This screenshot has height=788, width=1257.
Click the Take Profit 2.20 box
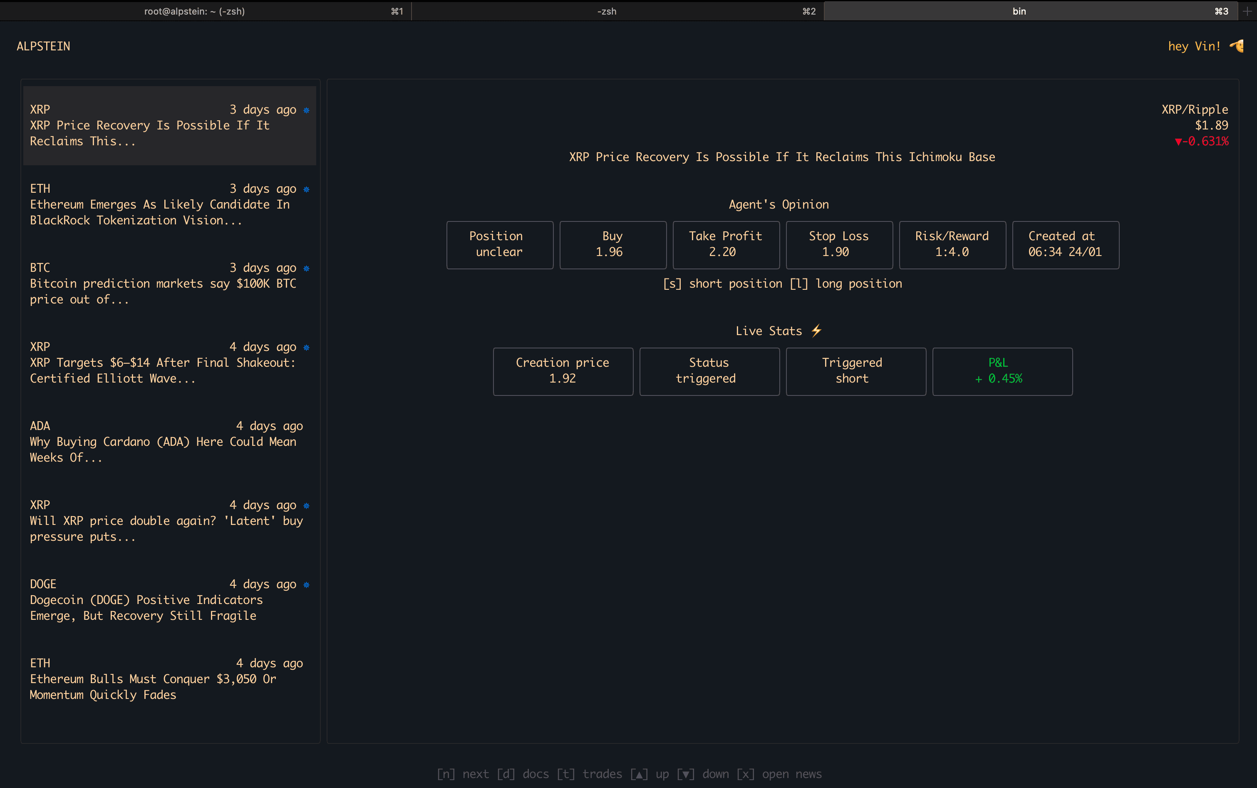tap(726, 244)
